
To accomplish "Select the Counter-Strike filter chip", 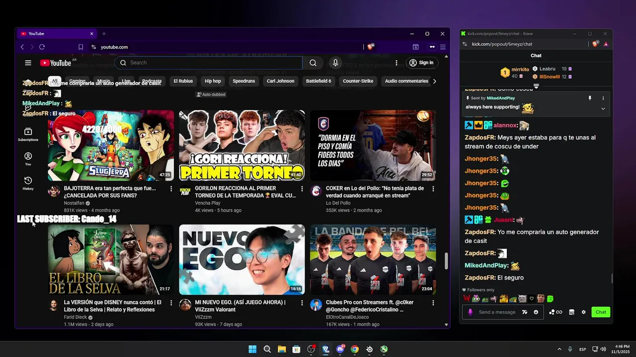I will coord(358,81).
